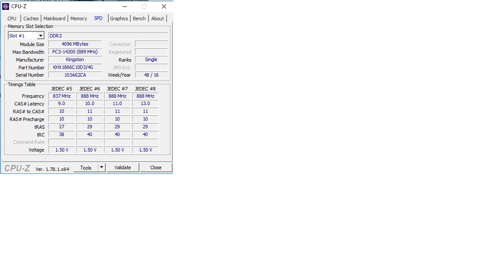Select the 4096 MBytes module size value
The width and height of the screenshot is (497, 279).
[x=75, y=44]
